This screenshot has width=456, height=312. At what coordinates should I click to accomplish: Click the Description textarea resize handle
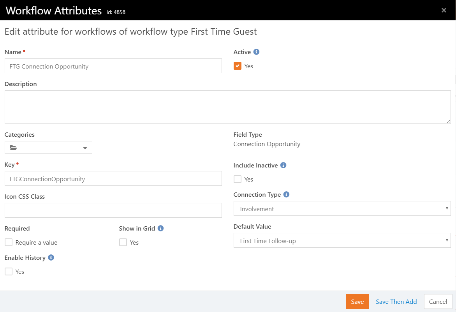pyautogui.click(x=449, y=121)
